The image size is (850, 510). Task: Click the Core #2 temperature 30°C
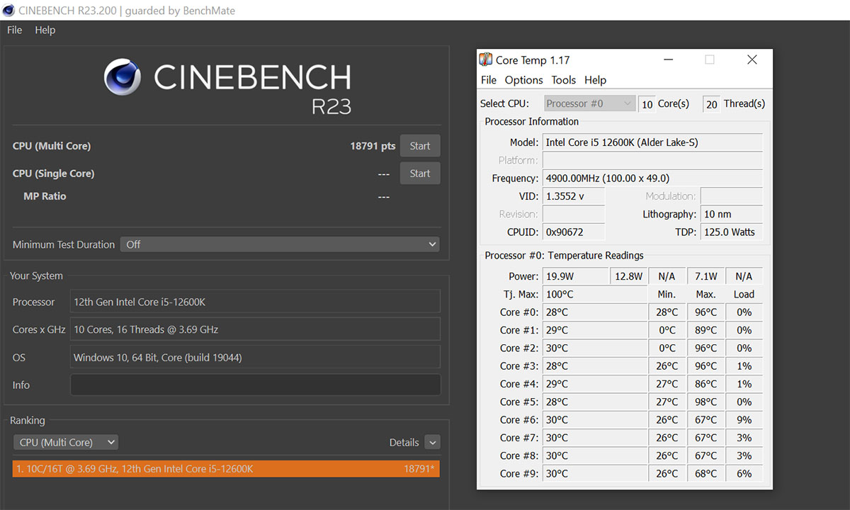pos(594,348)
